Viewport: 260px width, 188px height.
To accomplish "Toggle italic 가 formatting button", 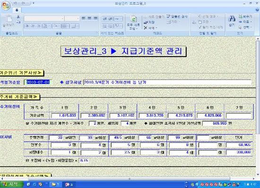I will (33, 26).
